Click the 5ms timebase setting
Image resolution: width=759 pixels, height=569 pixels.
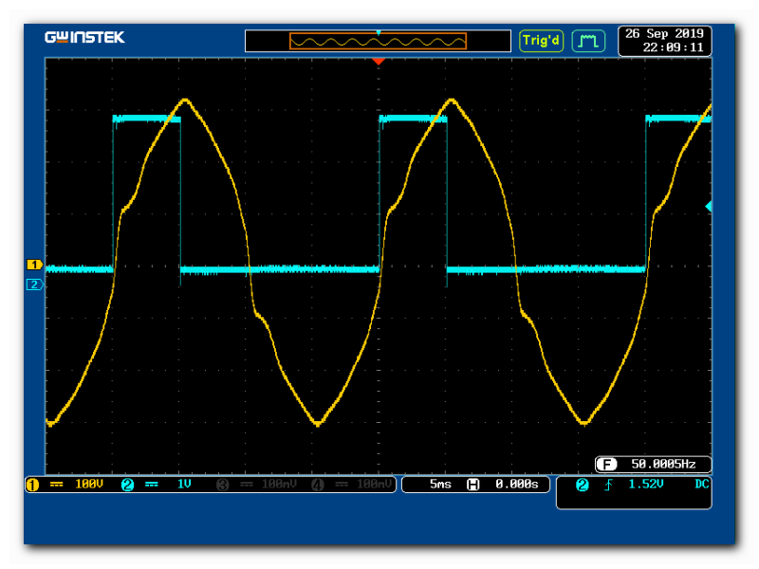(440, 485)
